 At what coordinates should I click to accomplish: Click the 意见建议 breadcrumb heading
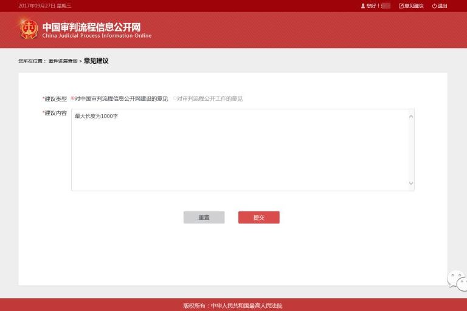96,61
